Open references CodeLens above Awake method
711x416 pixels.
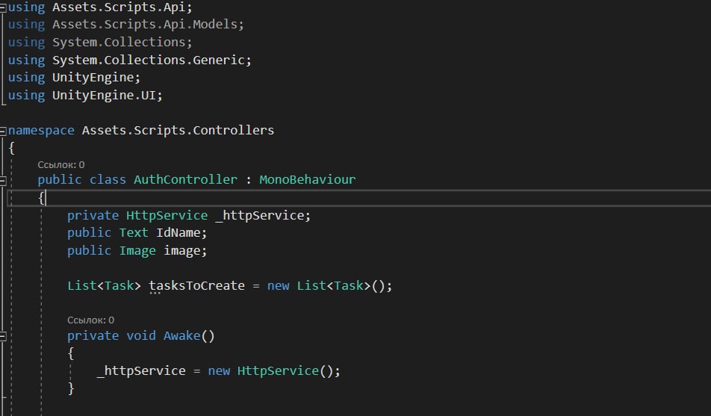click(90, 320)
